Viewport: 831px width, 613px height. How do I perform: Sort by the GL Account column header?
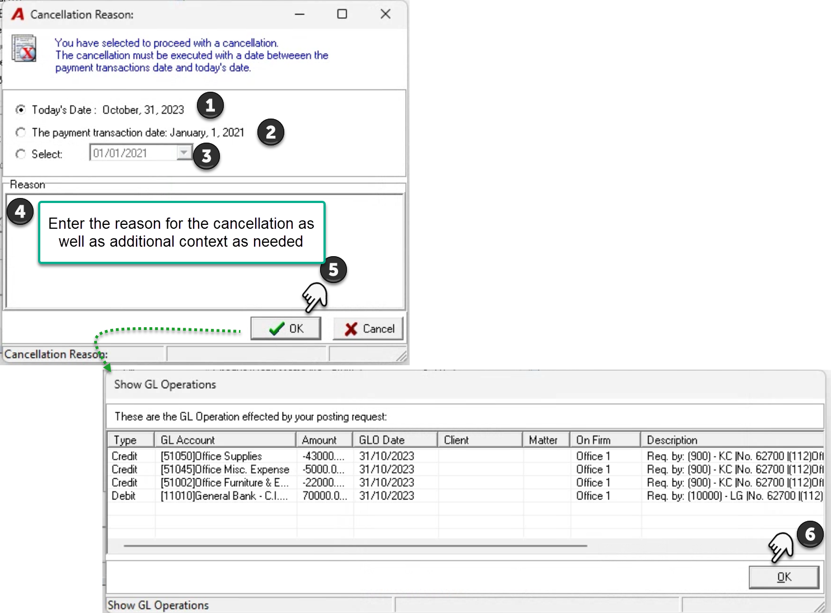point(225,440)
